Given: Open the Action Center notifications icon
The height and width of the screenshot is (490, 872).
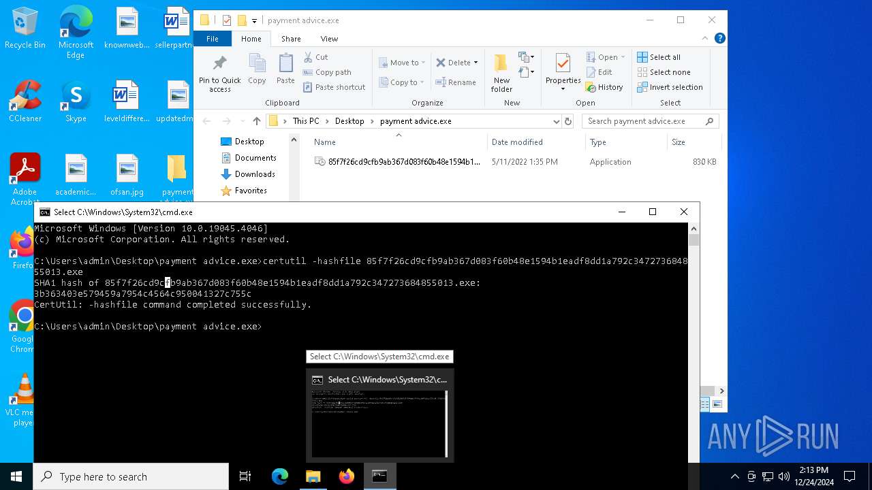Looking at the screenshot, I should click(x=850, y=476).
